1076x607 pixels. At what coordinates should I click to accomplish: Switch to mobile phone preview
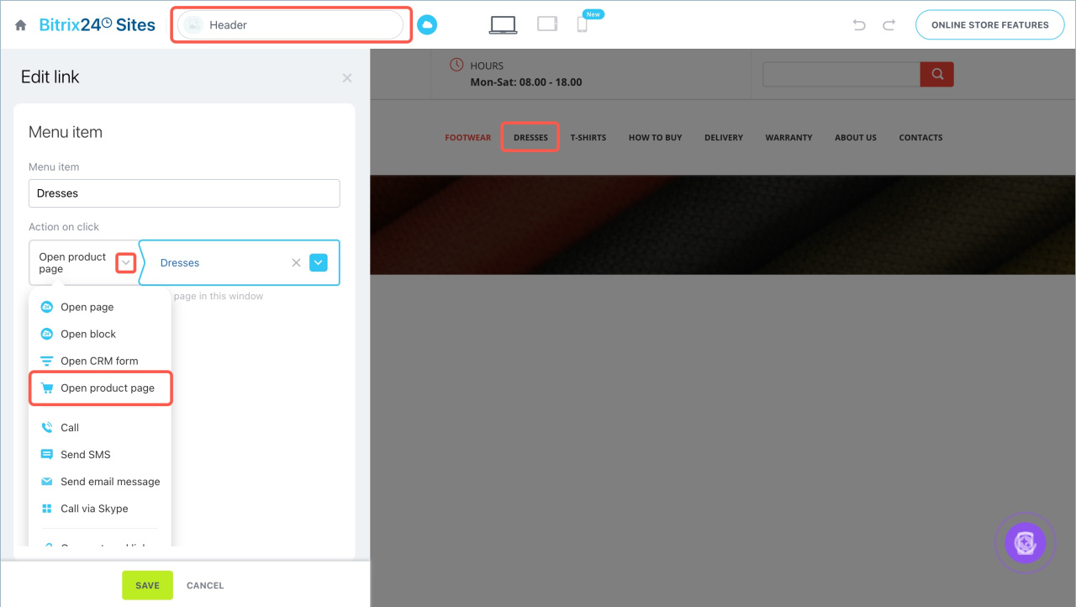pyautogui.click(x=582, y=24)
